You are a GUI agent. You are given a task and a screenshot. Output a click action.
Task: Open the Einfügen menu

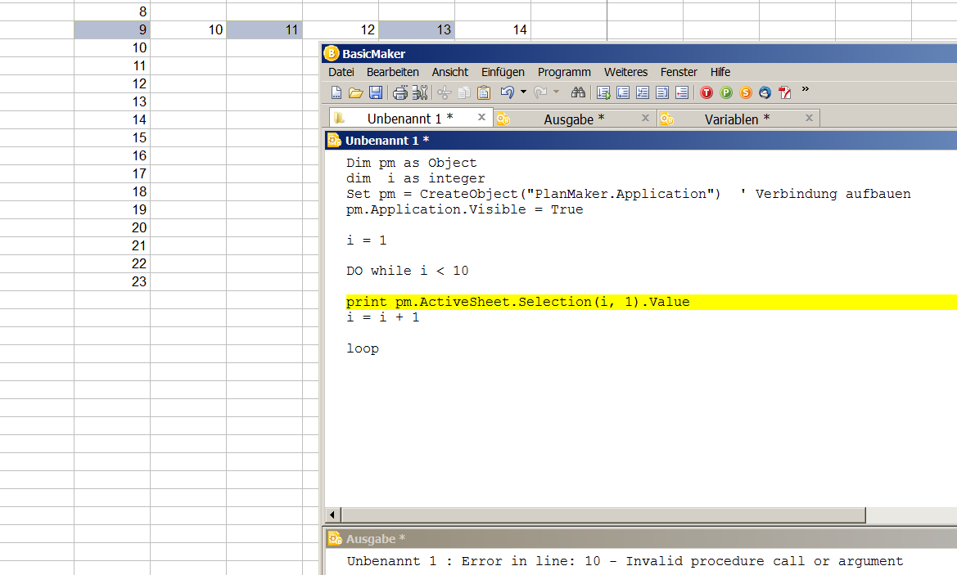pos(503,72)
